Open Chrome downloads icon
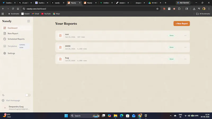212x119 pixels. tap(194, 9)
